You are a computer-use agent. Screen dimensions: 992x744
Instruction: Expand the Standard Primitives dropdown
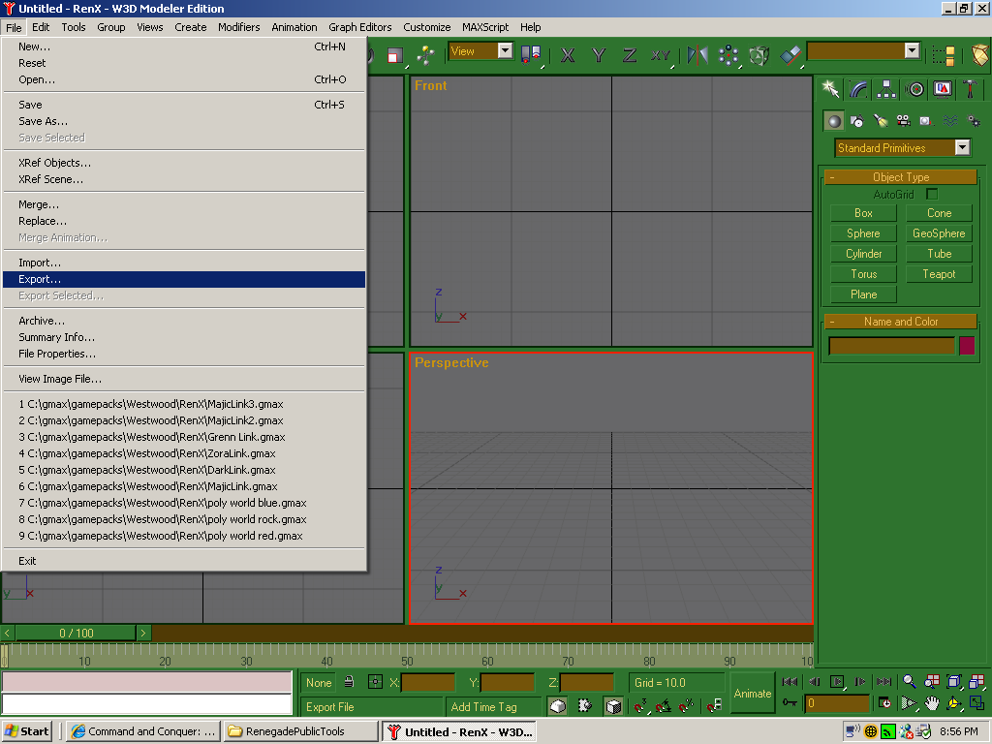(x=962, y=148)
